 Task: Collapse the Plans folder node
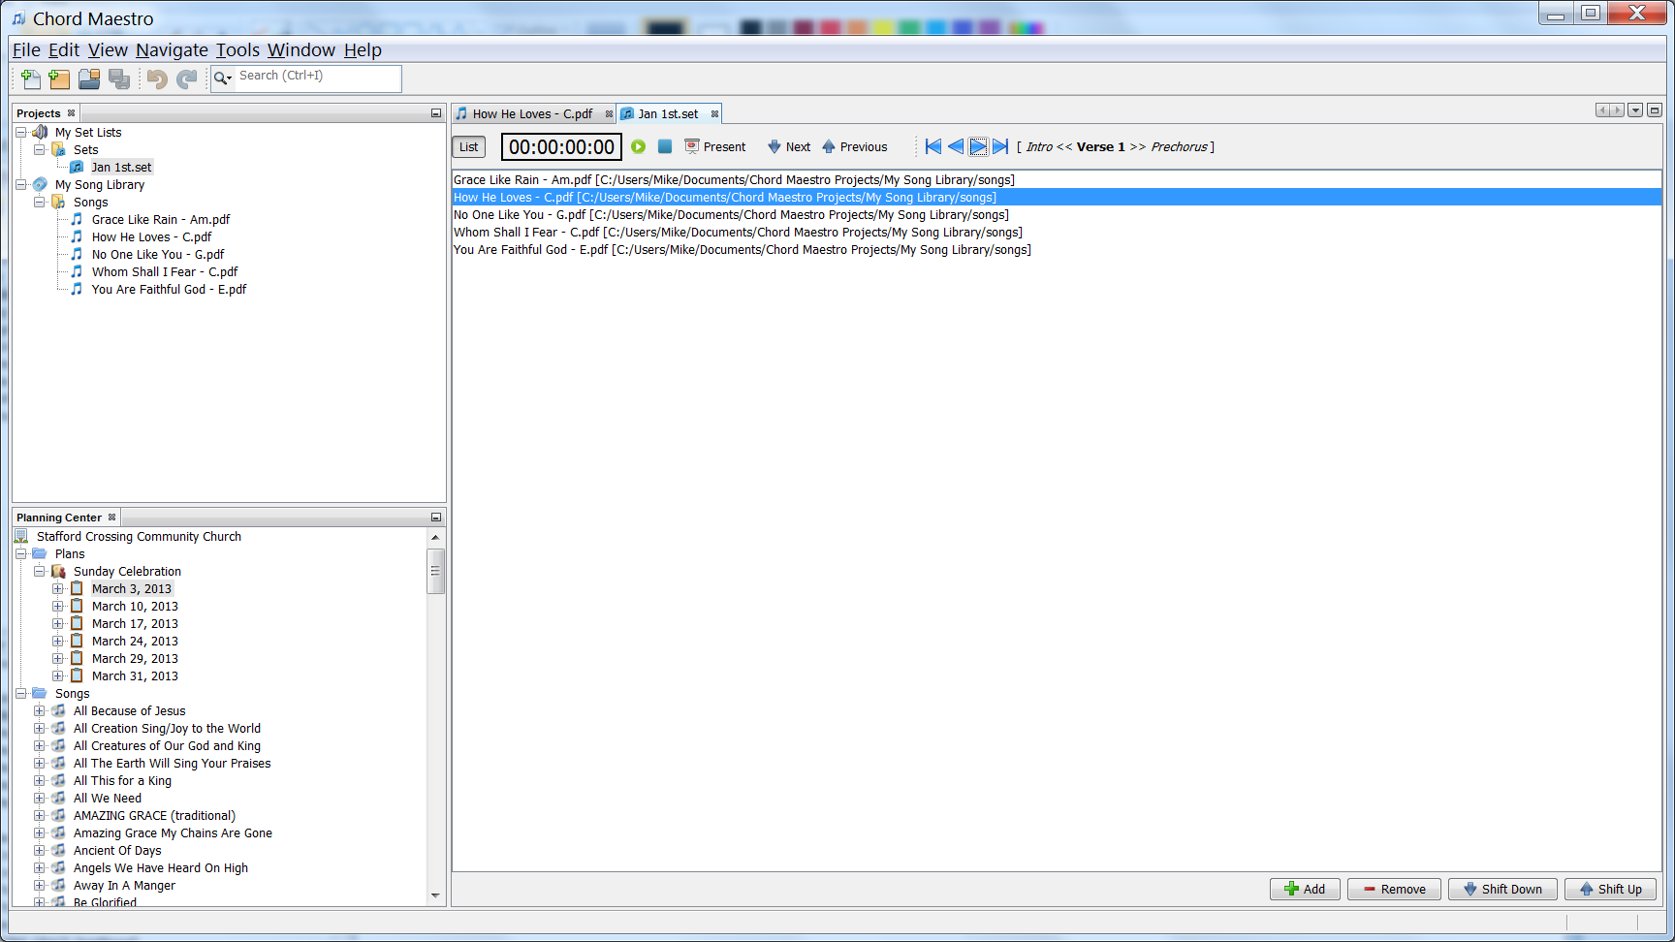tap(20, 554)
